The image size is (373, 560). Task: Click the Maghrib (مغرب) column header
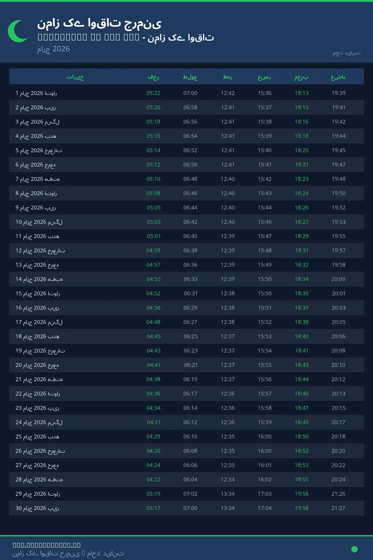coord(302,77)
